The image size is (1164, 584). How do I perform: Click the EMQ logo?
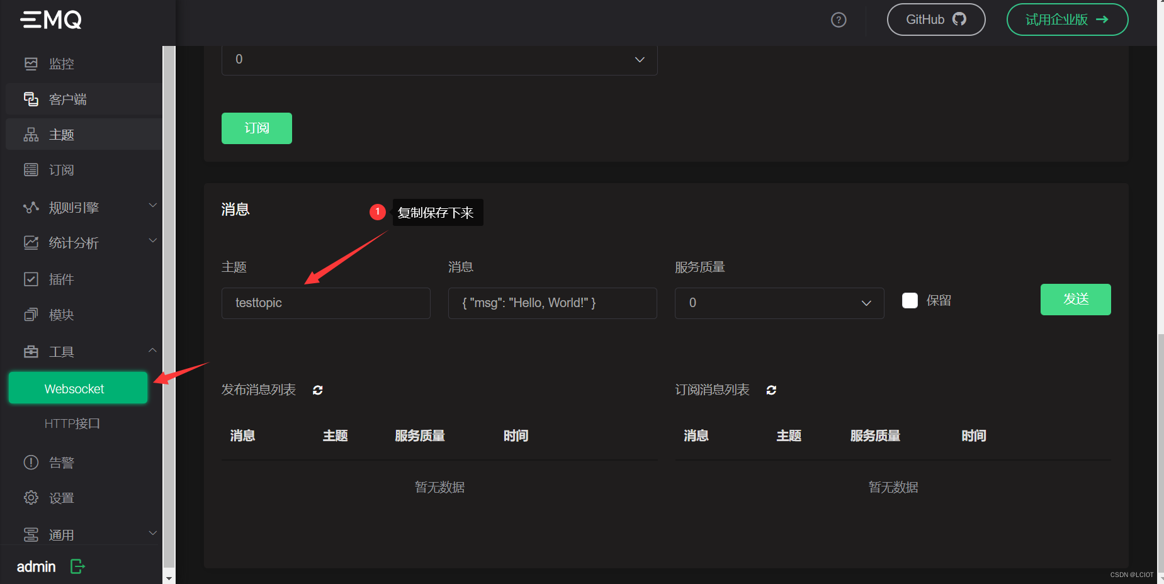(x=50, y=20)
